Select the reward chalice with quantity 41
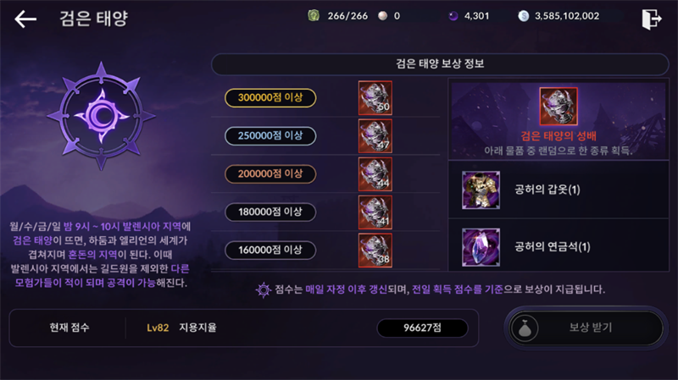 pos(375,212)
